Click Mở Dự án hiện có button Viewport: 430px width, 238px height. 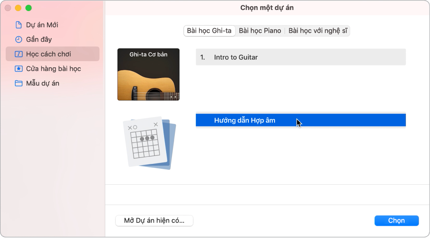(x=154, y=221)
